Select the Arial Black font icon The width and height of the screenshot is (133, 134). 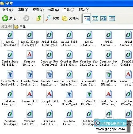pyautogui.click(x=30, y=35)
